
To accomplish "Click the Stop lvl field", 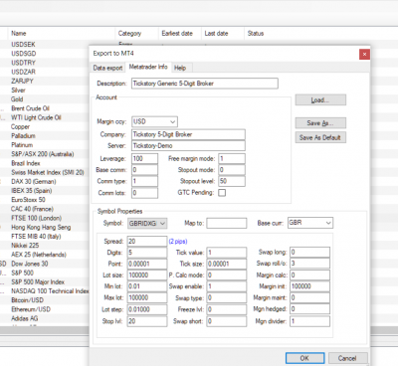I will [x=147, y=321].
